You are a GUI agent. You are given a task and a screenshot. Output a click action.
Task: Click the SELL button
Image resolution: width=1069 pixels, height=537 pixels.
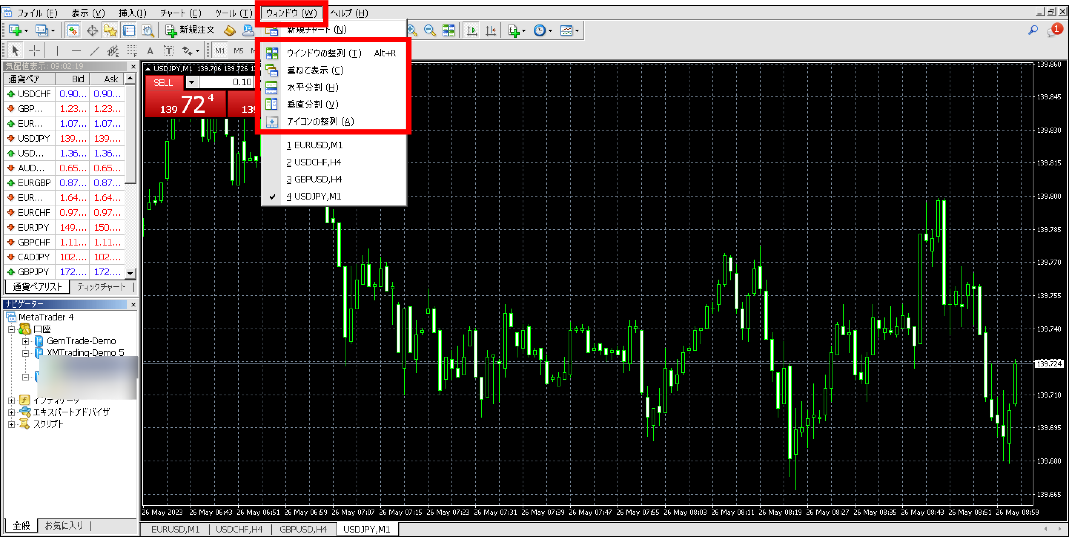pyautogui.click(x=163, y=82)
